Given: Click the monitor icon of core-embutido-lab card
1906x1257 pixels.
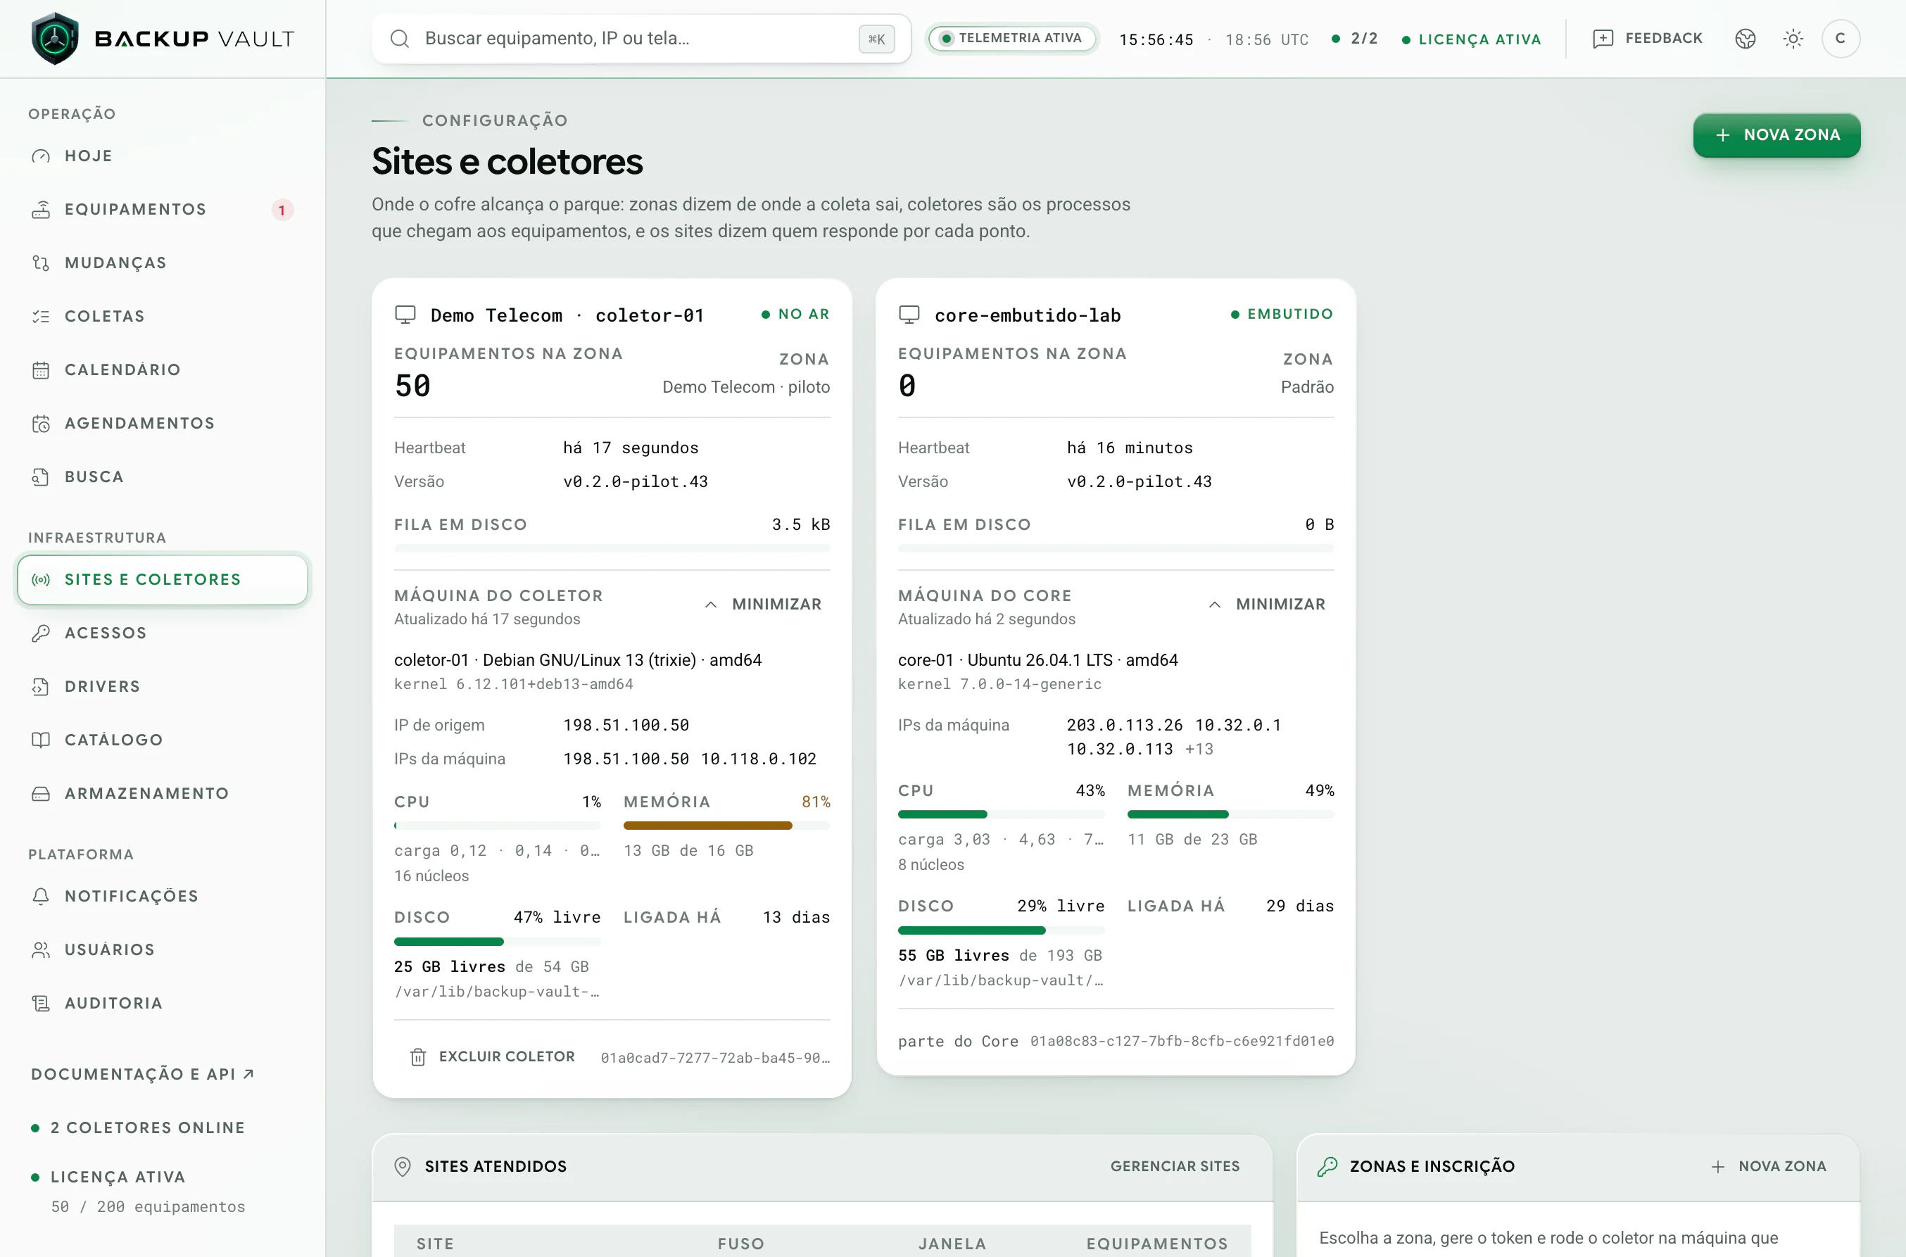Looking at the screenshot, I should [x=909, y=315].
